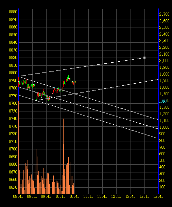Click the 600 volume axis label
This screenshot has width=172, height=207.
(162, 154)
